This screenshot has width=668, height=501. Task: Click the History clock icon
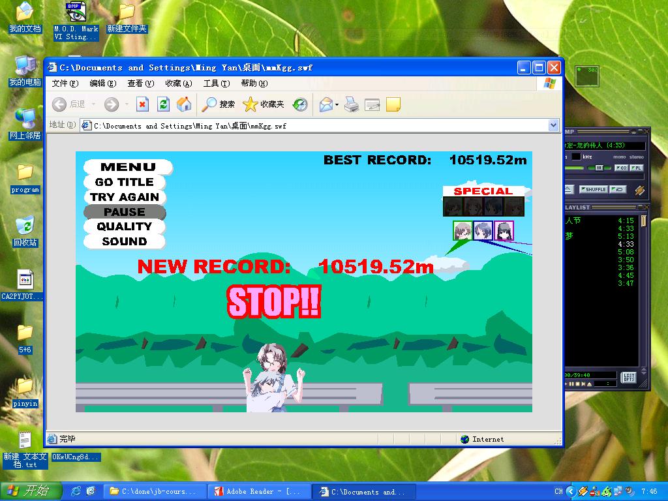click(x=300, y=104)
